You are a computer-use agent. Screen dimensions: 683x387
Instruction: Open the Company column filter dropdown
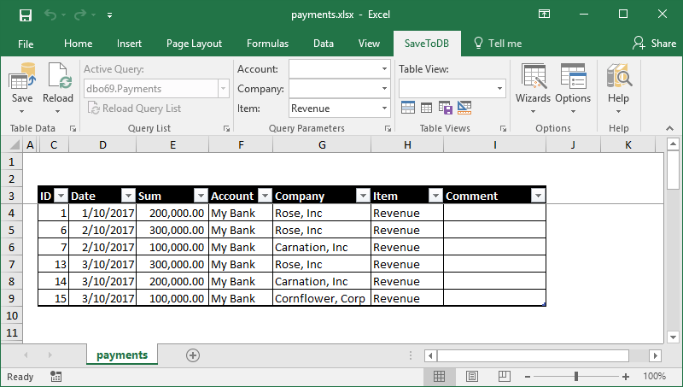point(362,196)
